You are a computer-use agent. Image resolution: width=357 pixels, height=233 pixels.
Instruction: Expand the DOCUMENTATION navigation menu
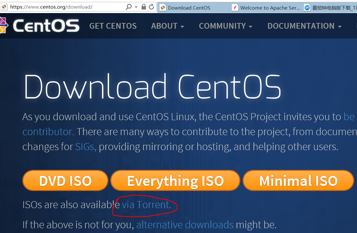pyautogui.click(x=305, y=26)
